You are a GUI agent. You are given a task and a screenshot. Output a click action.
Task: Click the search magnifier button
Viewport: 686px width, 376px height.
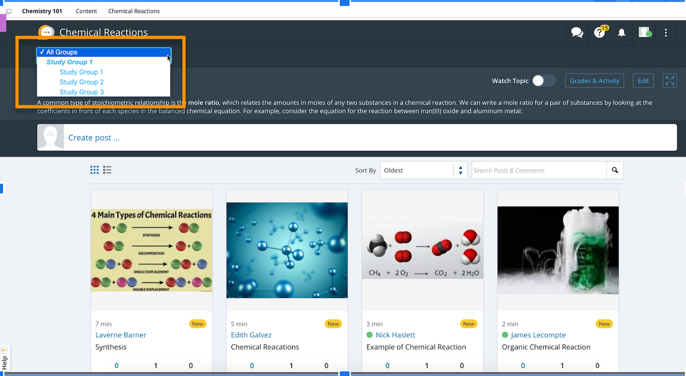[x=615, y=170]
